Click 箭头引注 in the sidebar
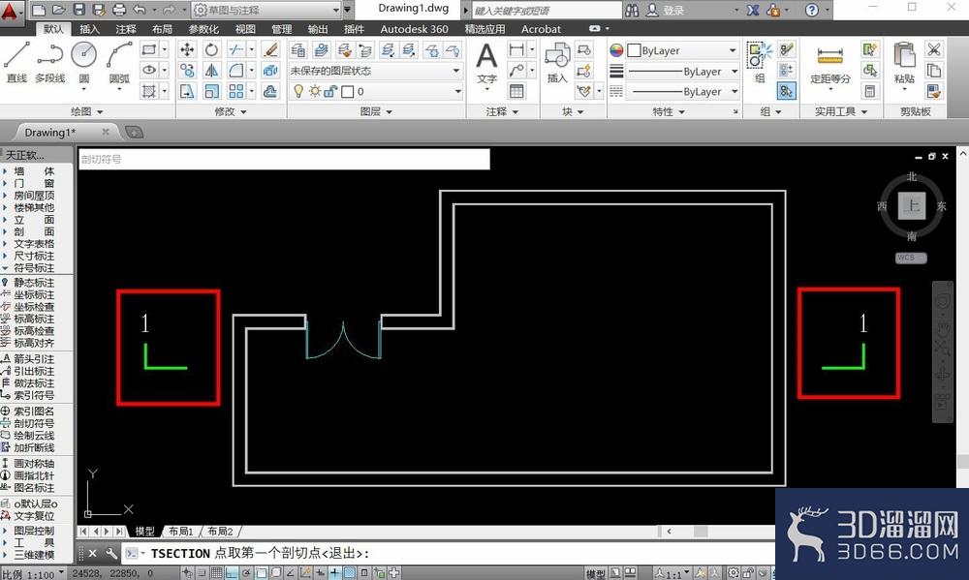The height and width of the screenshot is (580, 969). coord(34,359)
